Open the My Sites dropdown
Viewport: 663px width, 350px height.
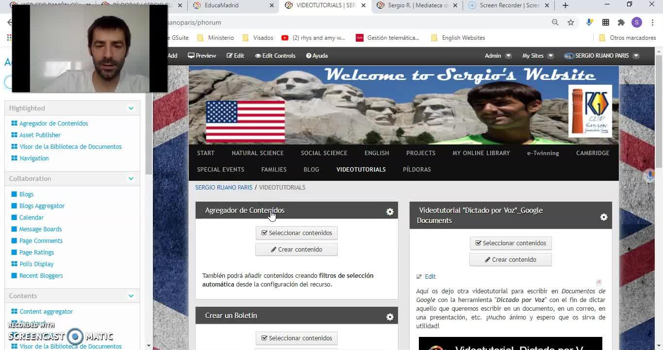coord(538,56)
